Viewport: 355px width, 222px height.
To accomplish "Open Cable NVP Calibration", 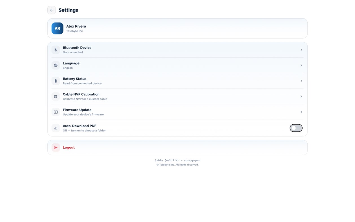I will [177, 96].
